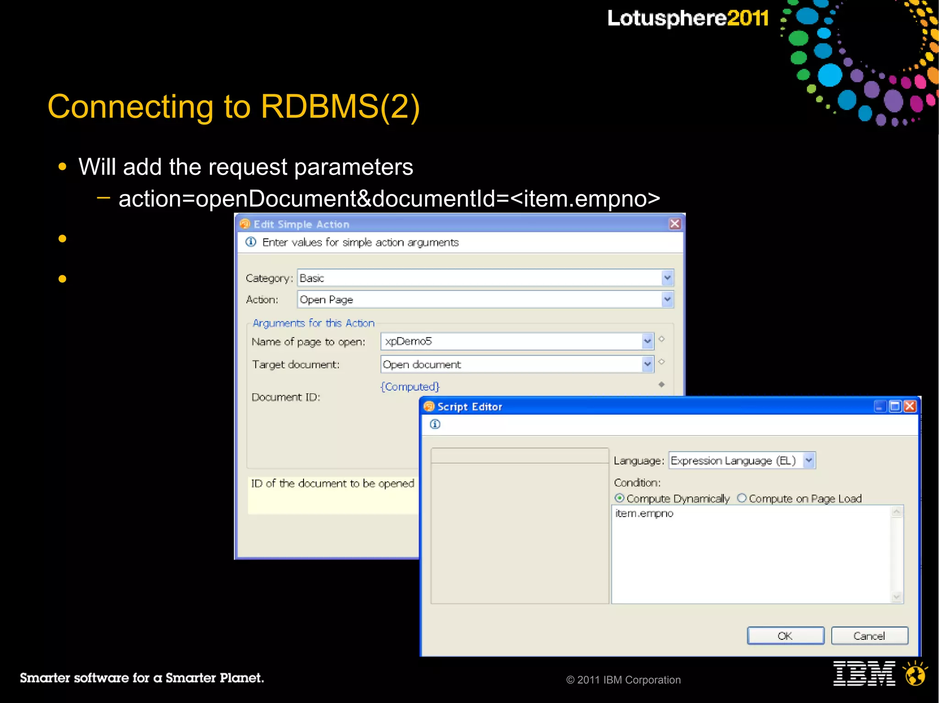The image size is (939, 703).
Task: Minimize the Script Editor window
Action: (880, 406)
